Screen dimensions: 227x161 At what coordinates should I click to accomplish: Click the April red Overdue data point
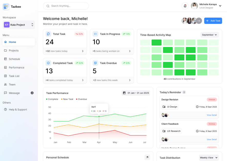pyautogui.click(x=99, y=133)
